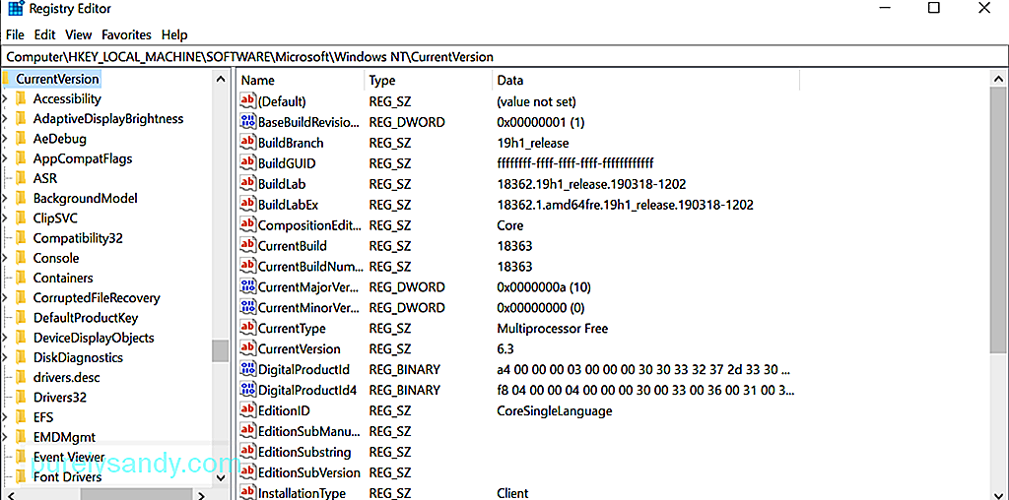Click the AeDebug folder icon
Viewport: 1009px width, 500px height.
21,138
